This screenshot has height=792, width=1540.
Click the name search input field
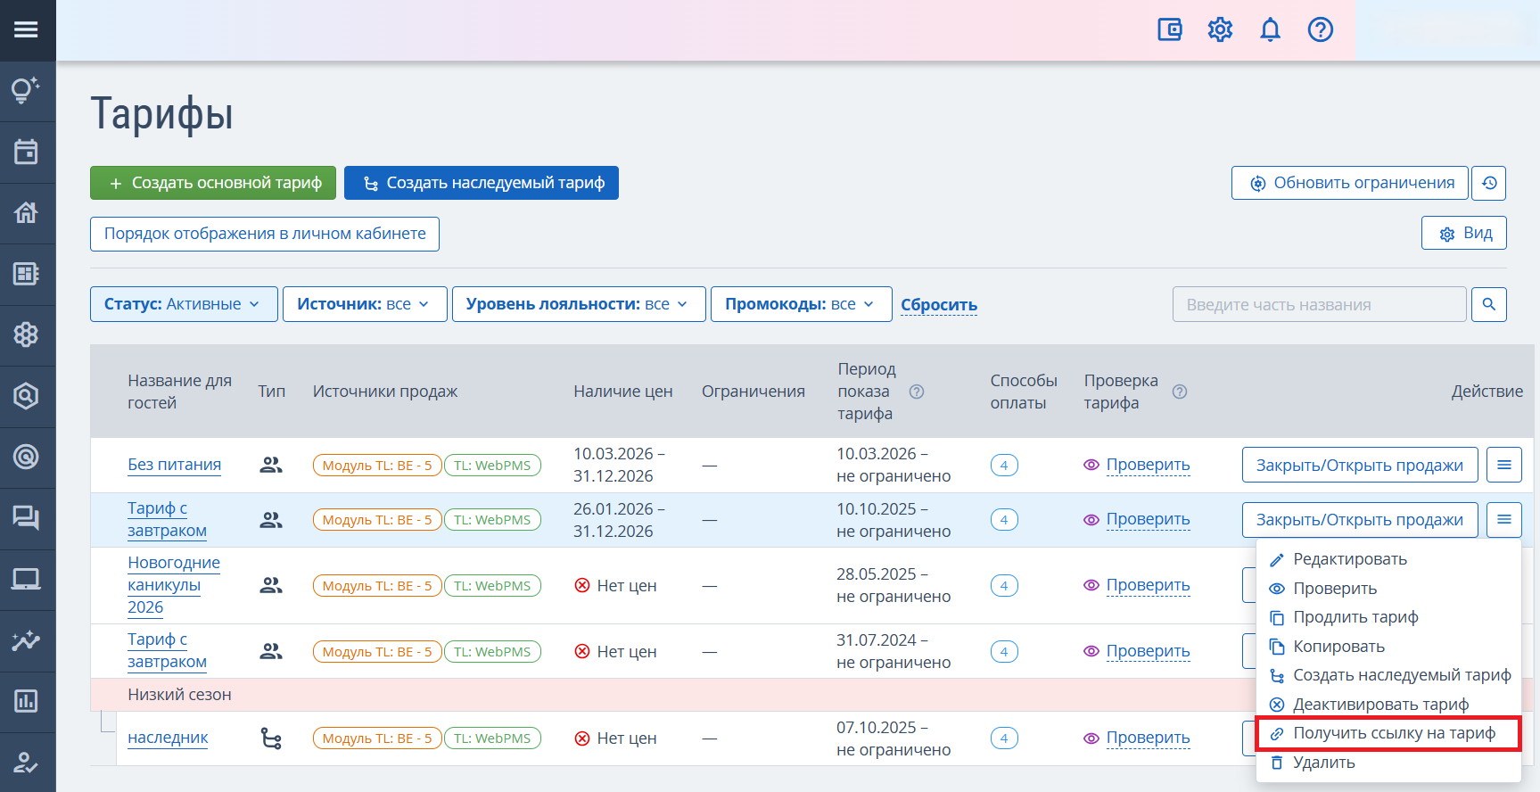1318,304
